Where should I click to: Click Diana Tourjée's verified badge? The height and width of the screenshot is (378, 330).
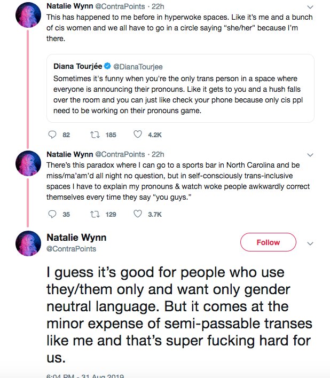[107, 67]
